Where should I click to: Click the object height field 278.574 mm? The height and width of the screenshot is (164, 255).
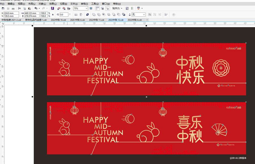[x=32, y=16]
